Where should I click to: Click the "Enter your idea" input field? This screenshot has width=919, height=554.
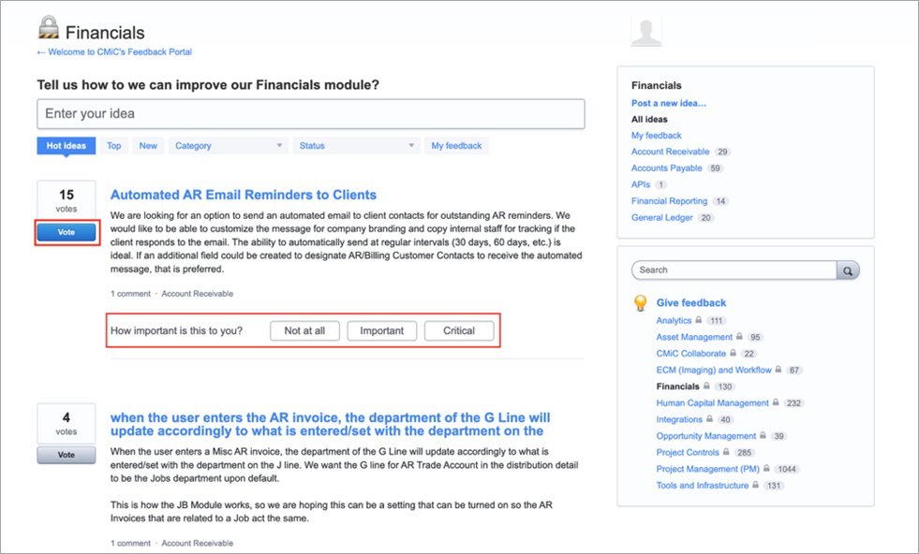coord(309,113)
